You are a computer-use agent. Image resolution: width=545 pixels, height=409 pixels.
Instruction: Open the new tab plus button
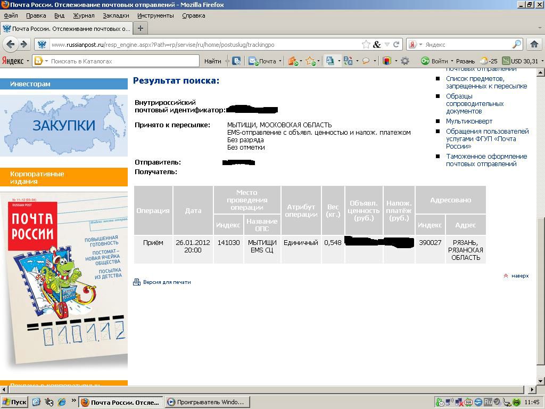point(141,28)
